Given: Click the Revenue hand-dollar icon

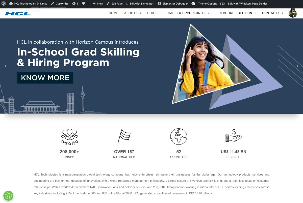Looking at the screenshot, I should pos(234,136).
